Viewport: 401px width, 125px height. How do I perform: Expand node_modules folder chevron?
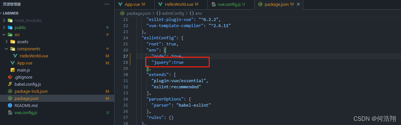pyautogui.click(x=4, y=20)
